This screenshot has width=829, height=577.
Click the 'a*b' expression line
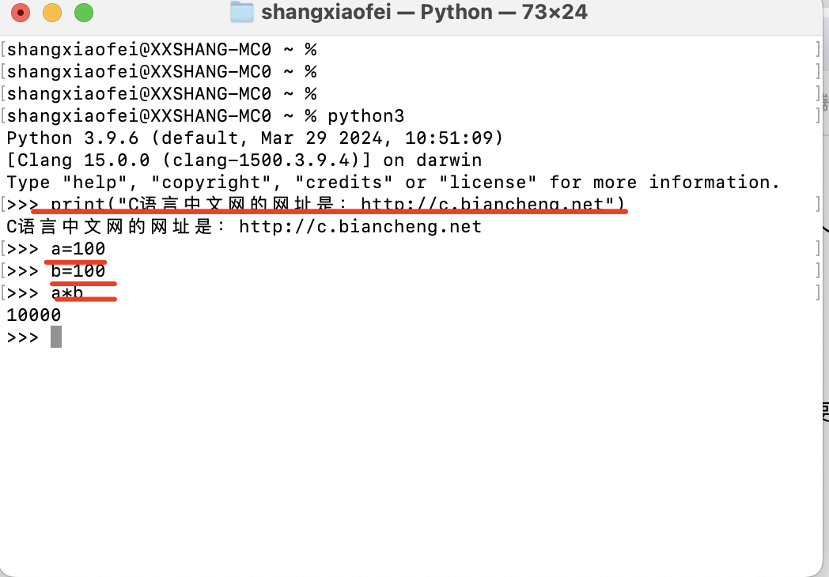pos(67,292)
